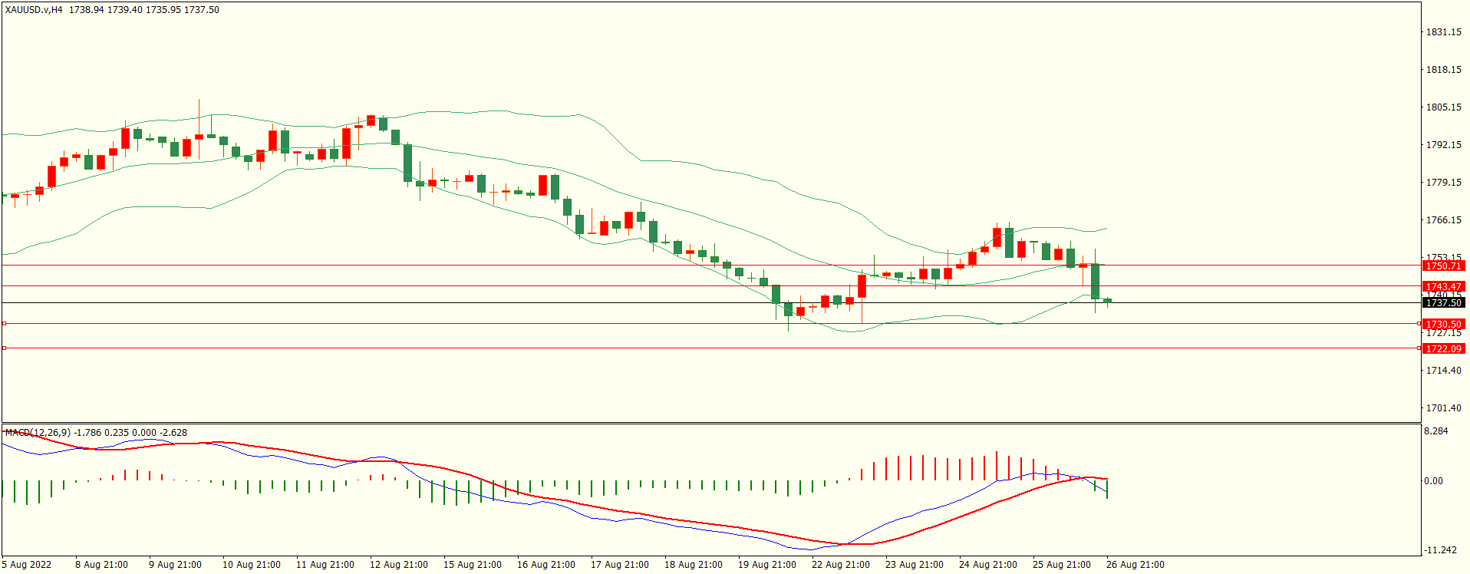The image size is (1470, 574).
Task: Click the red 1722.09 price level label
Action: [x=1443, y=349]
